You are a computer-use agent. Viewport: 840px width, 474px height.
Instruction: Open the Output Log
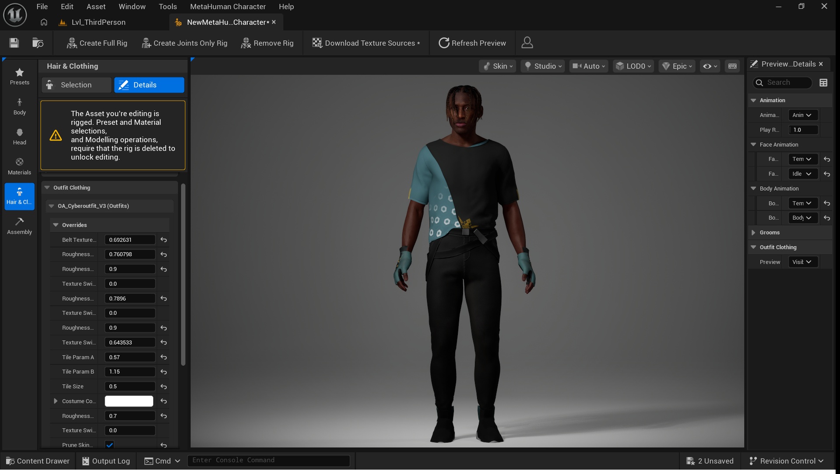pos(106,461)
